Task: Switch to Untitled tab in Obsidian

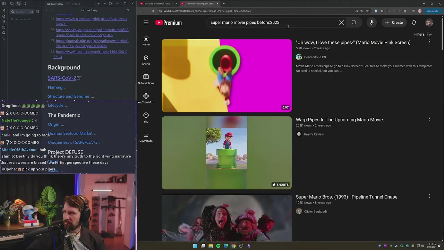Action: tap(76, 4)
